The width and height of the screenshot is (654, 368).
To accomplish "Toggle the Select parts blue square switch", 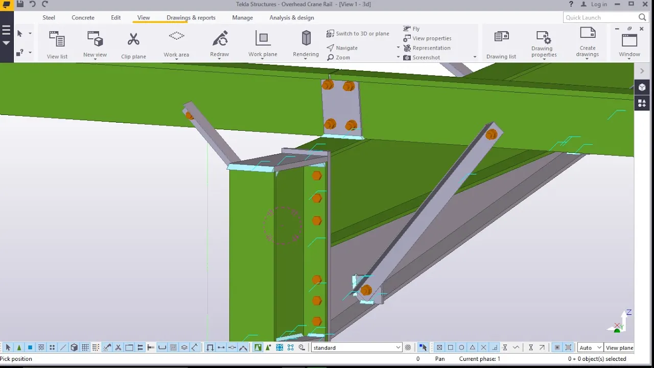I will click(30, 348).
